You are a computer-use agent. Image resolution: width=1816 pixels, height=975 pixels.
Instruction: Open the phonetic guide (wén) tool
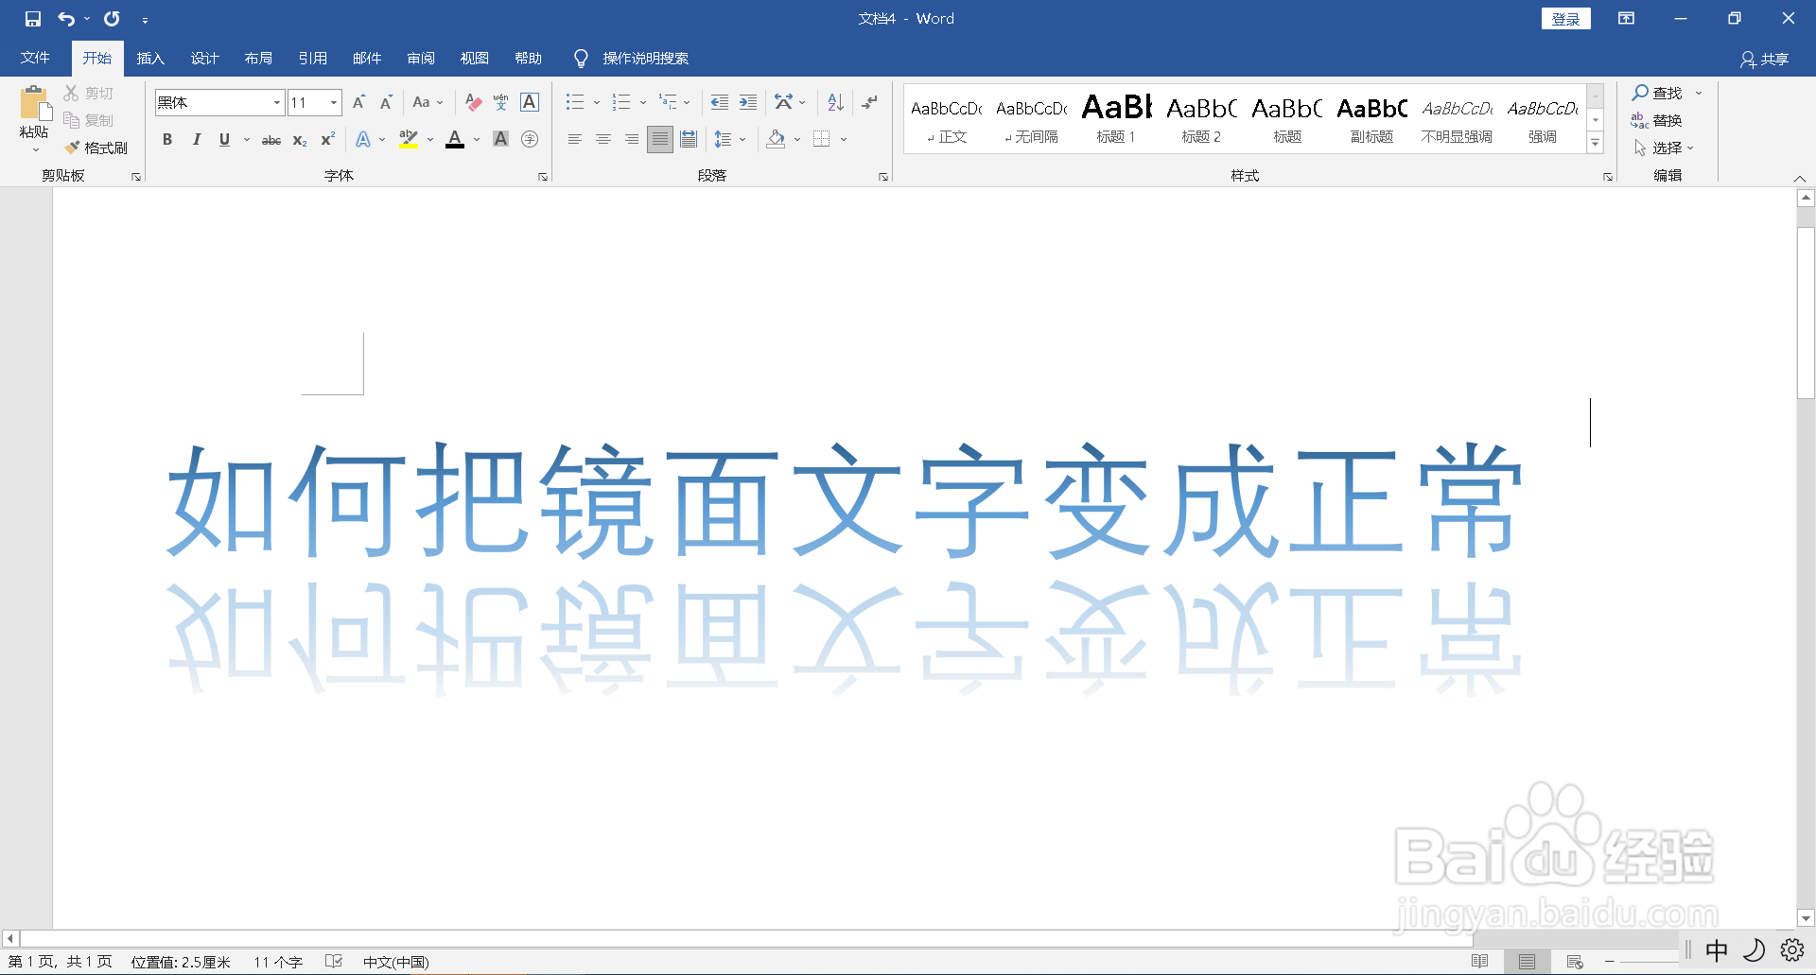(501, 102)
